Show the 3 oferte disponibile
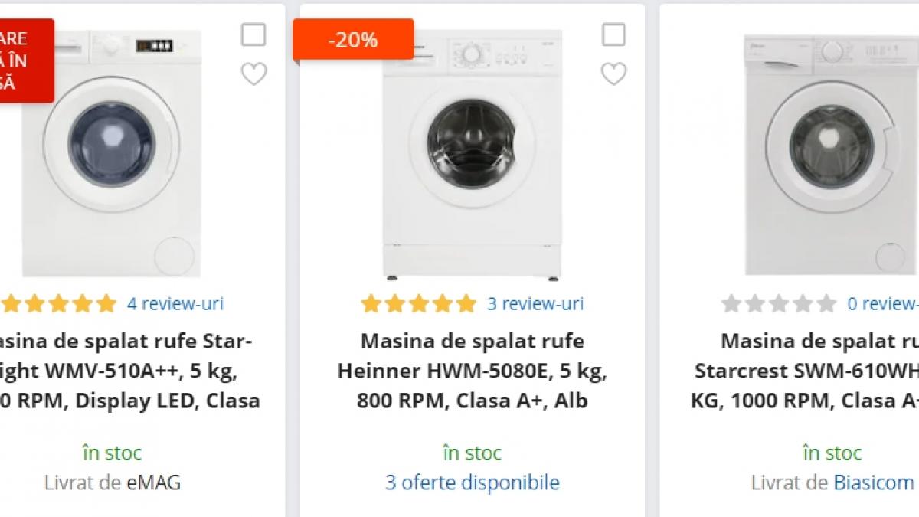The height and width of the screenshot is (517, 919). [x=472, y=483]
